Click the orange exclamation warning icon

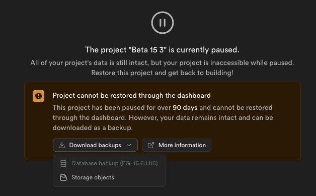(x=38, y=96)
